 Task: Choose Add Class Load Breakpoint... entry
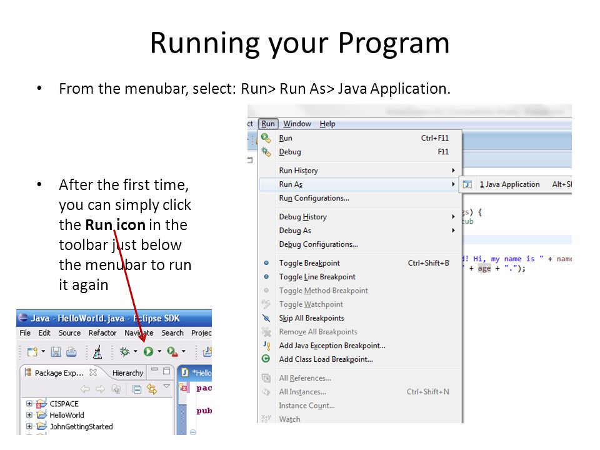pos(360,359)
